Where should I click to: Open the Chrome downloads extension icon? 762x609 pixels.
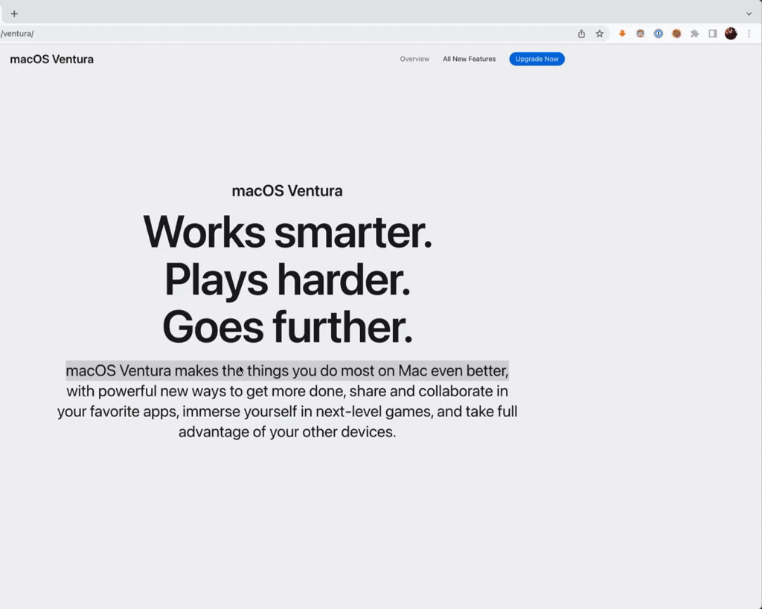pos(622,33)
